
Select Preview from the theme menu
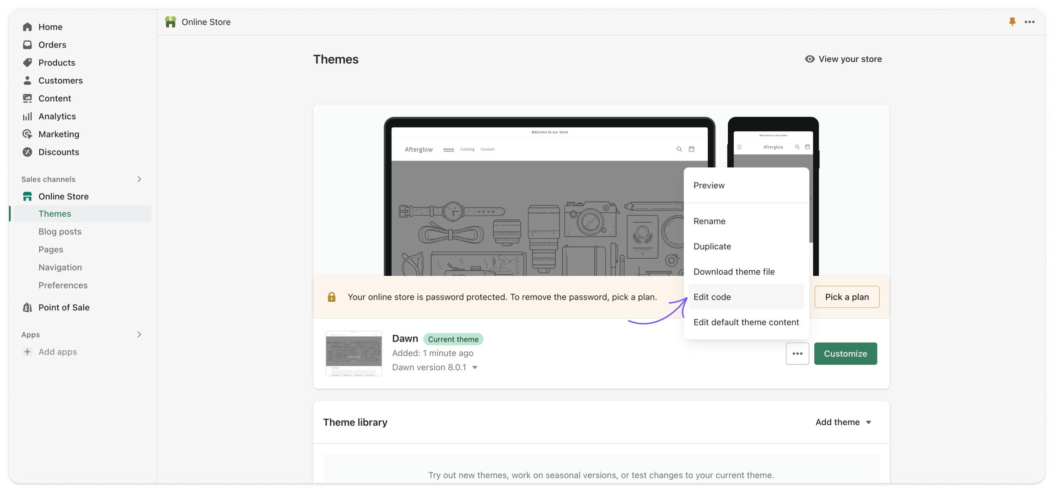(x=746, y=185)
